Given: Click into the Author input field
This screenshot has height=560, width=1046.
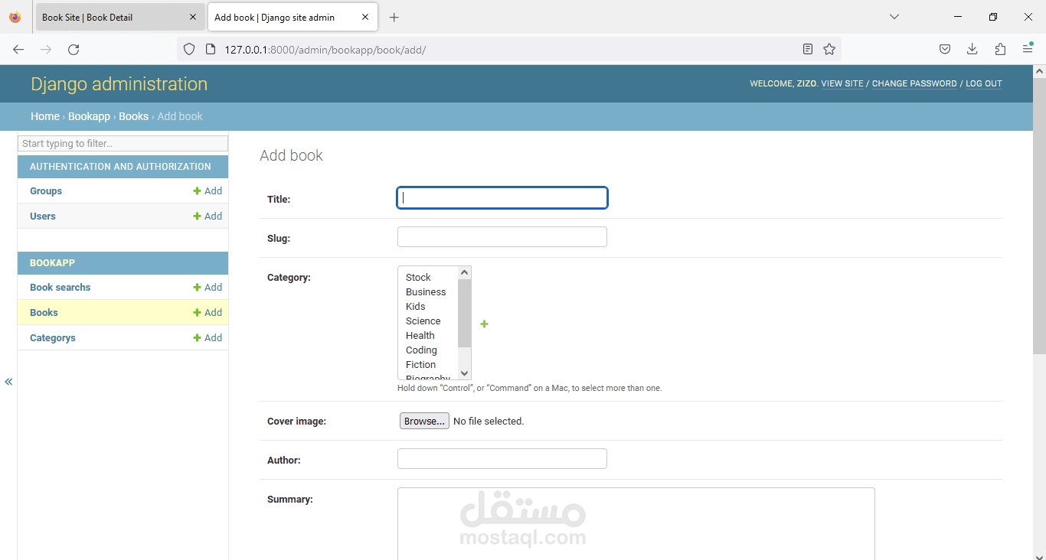Looking at the screenshot, I should coord(502,459).
